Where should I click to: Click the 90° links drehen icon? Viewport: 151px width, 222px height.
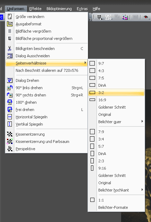[10, 88]
